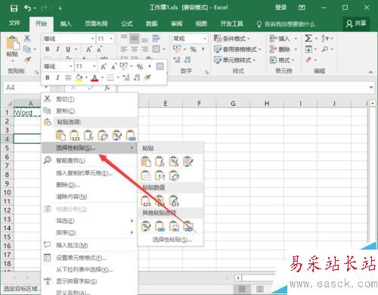Click the Share button

point(356,23)
